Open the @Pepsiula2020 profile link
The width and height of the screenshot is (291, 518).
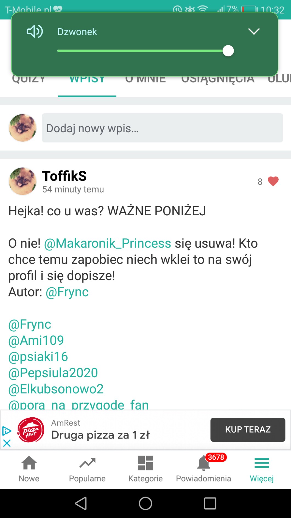53,373
